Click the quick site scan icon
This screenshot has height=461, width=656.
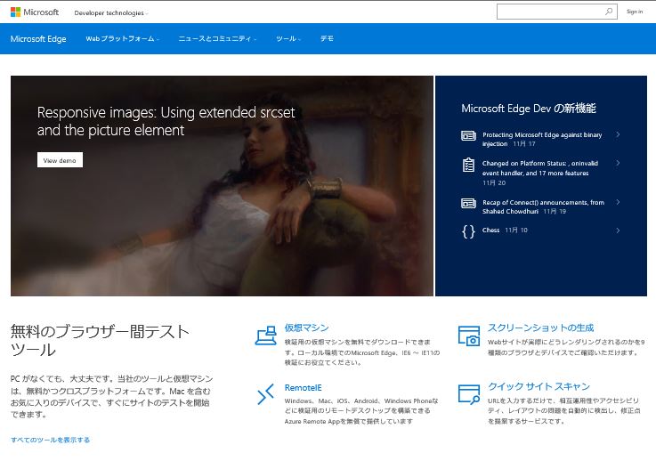pos(468,394)
